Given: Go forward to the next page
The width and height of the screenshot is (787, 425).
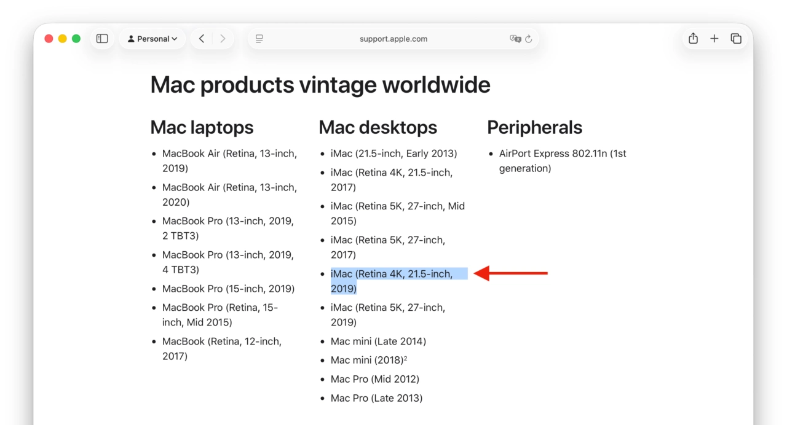Looking at the screenshot, I should pos(223,39).
